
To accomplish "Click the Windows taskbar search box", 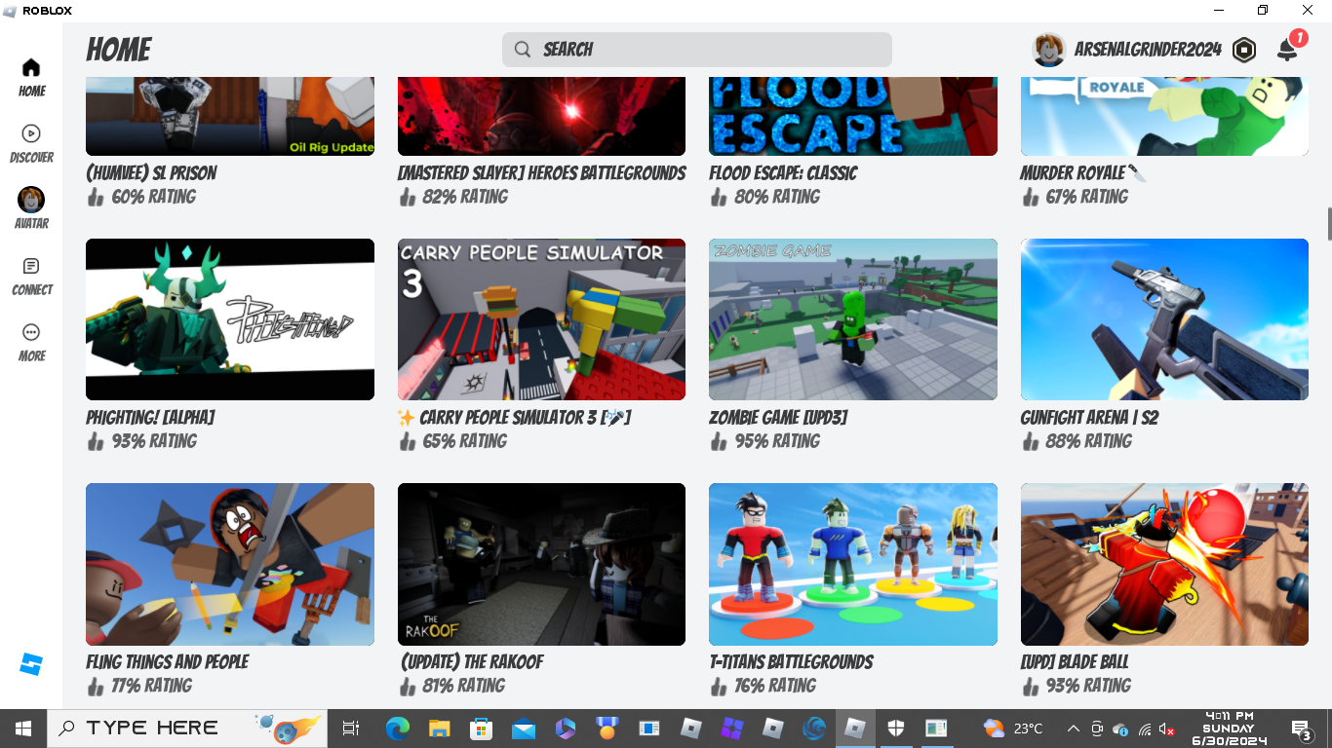I will point(189,729).
